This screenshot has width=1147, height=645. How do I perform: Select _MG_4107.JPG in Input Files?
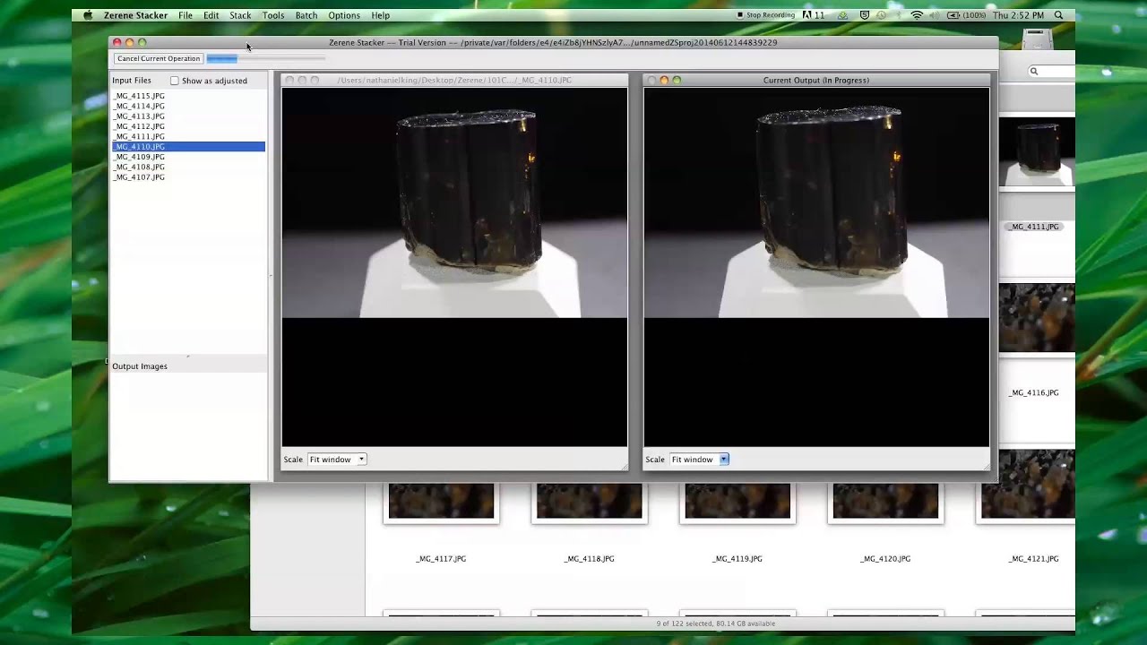(188, 177)
